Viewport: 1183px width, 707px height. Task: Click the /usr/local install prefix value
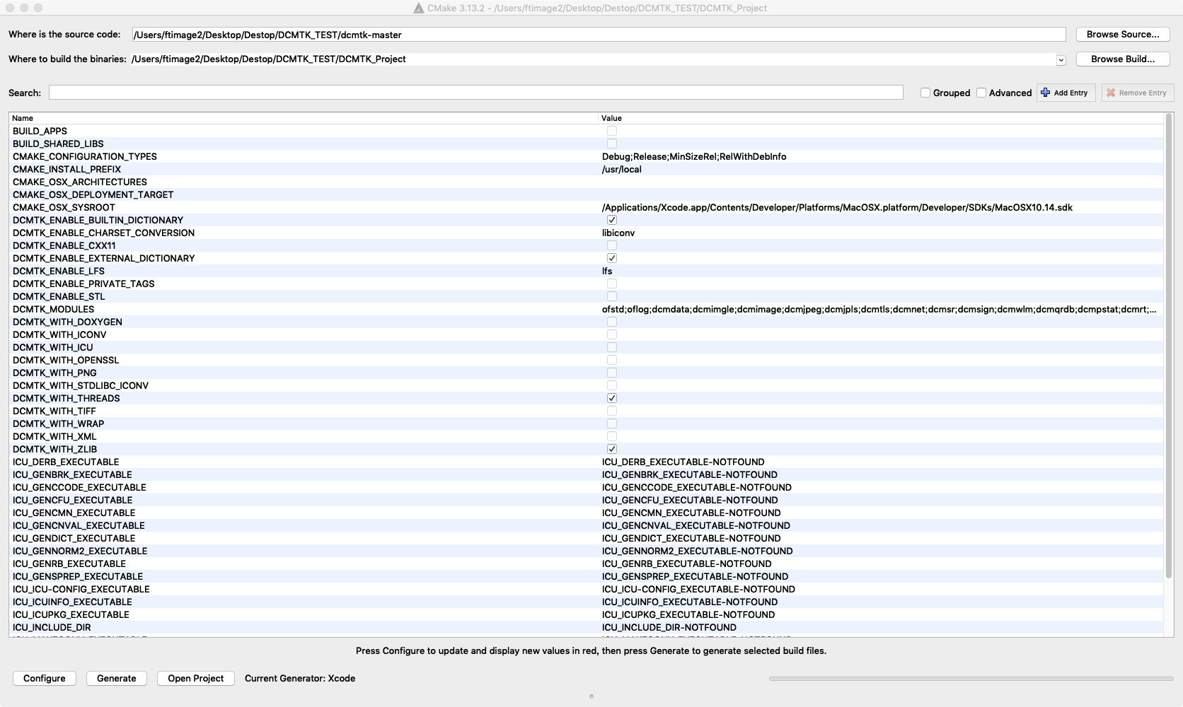(x=622, y=169)
